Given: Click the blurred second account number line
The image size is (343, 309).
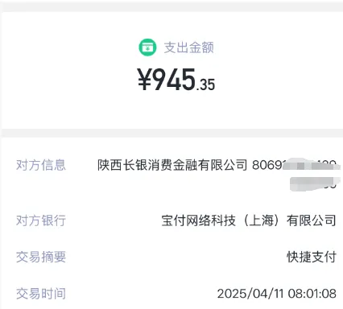Looking at the screenshot, I should coord(313,183).
